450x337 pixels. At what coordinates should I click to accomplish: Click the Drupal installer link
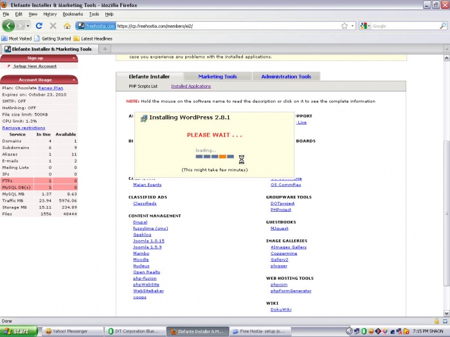tap(140, 222)
